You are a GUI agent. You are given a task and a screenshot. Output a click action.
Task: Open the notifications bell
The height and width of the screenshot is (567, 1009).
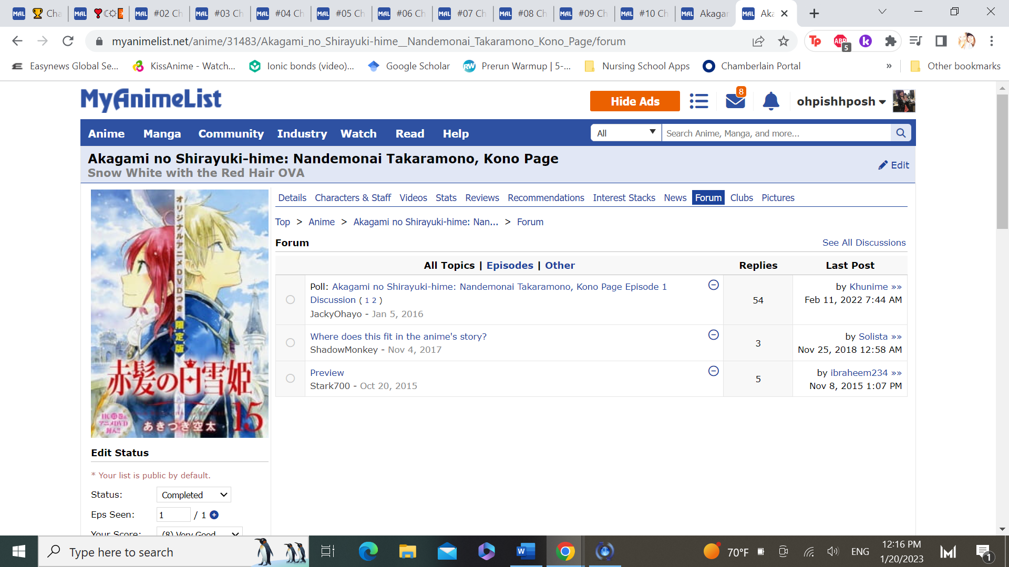click(770, 101)
